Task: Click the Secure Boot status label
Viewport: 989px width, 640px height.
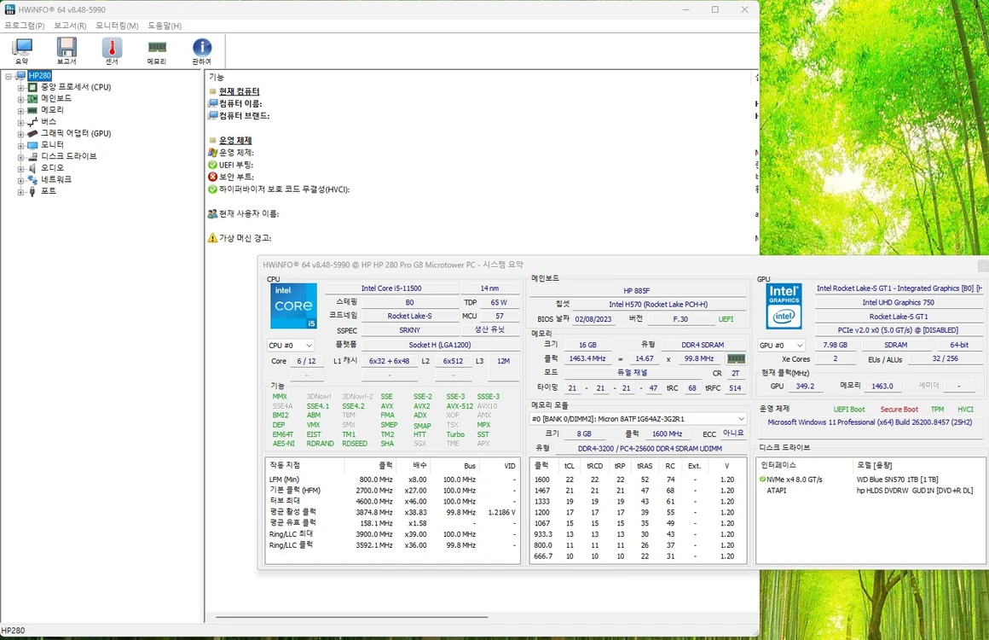Action: 899,410
